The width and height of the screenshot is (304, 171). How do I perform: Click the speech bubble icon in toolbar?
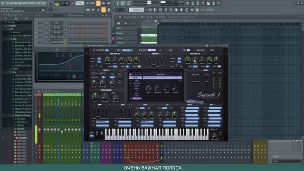tap(218, 3)
